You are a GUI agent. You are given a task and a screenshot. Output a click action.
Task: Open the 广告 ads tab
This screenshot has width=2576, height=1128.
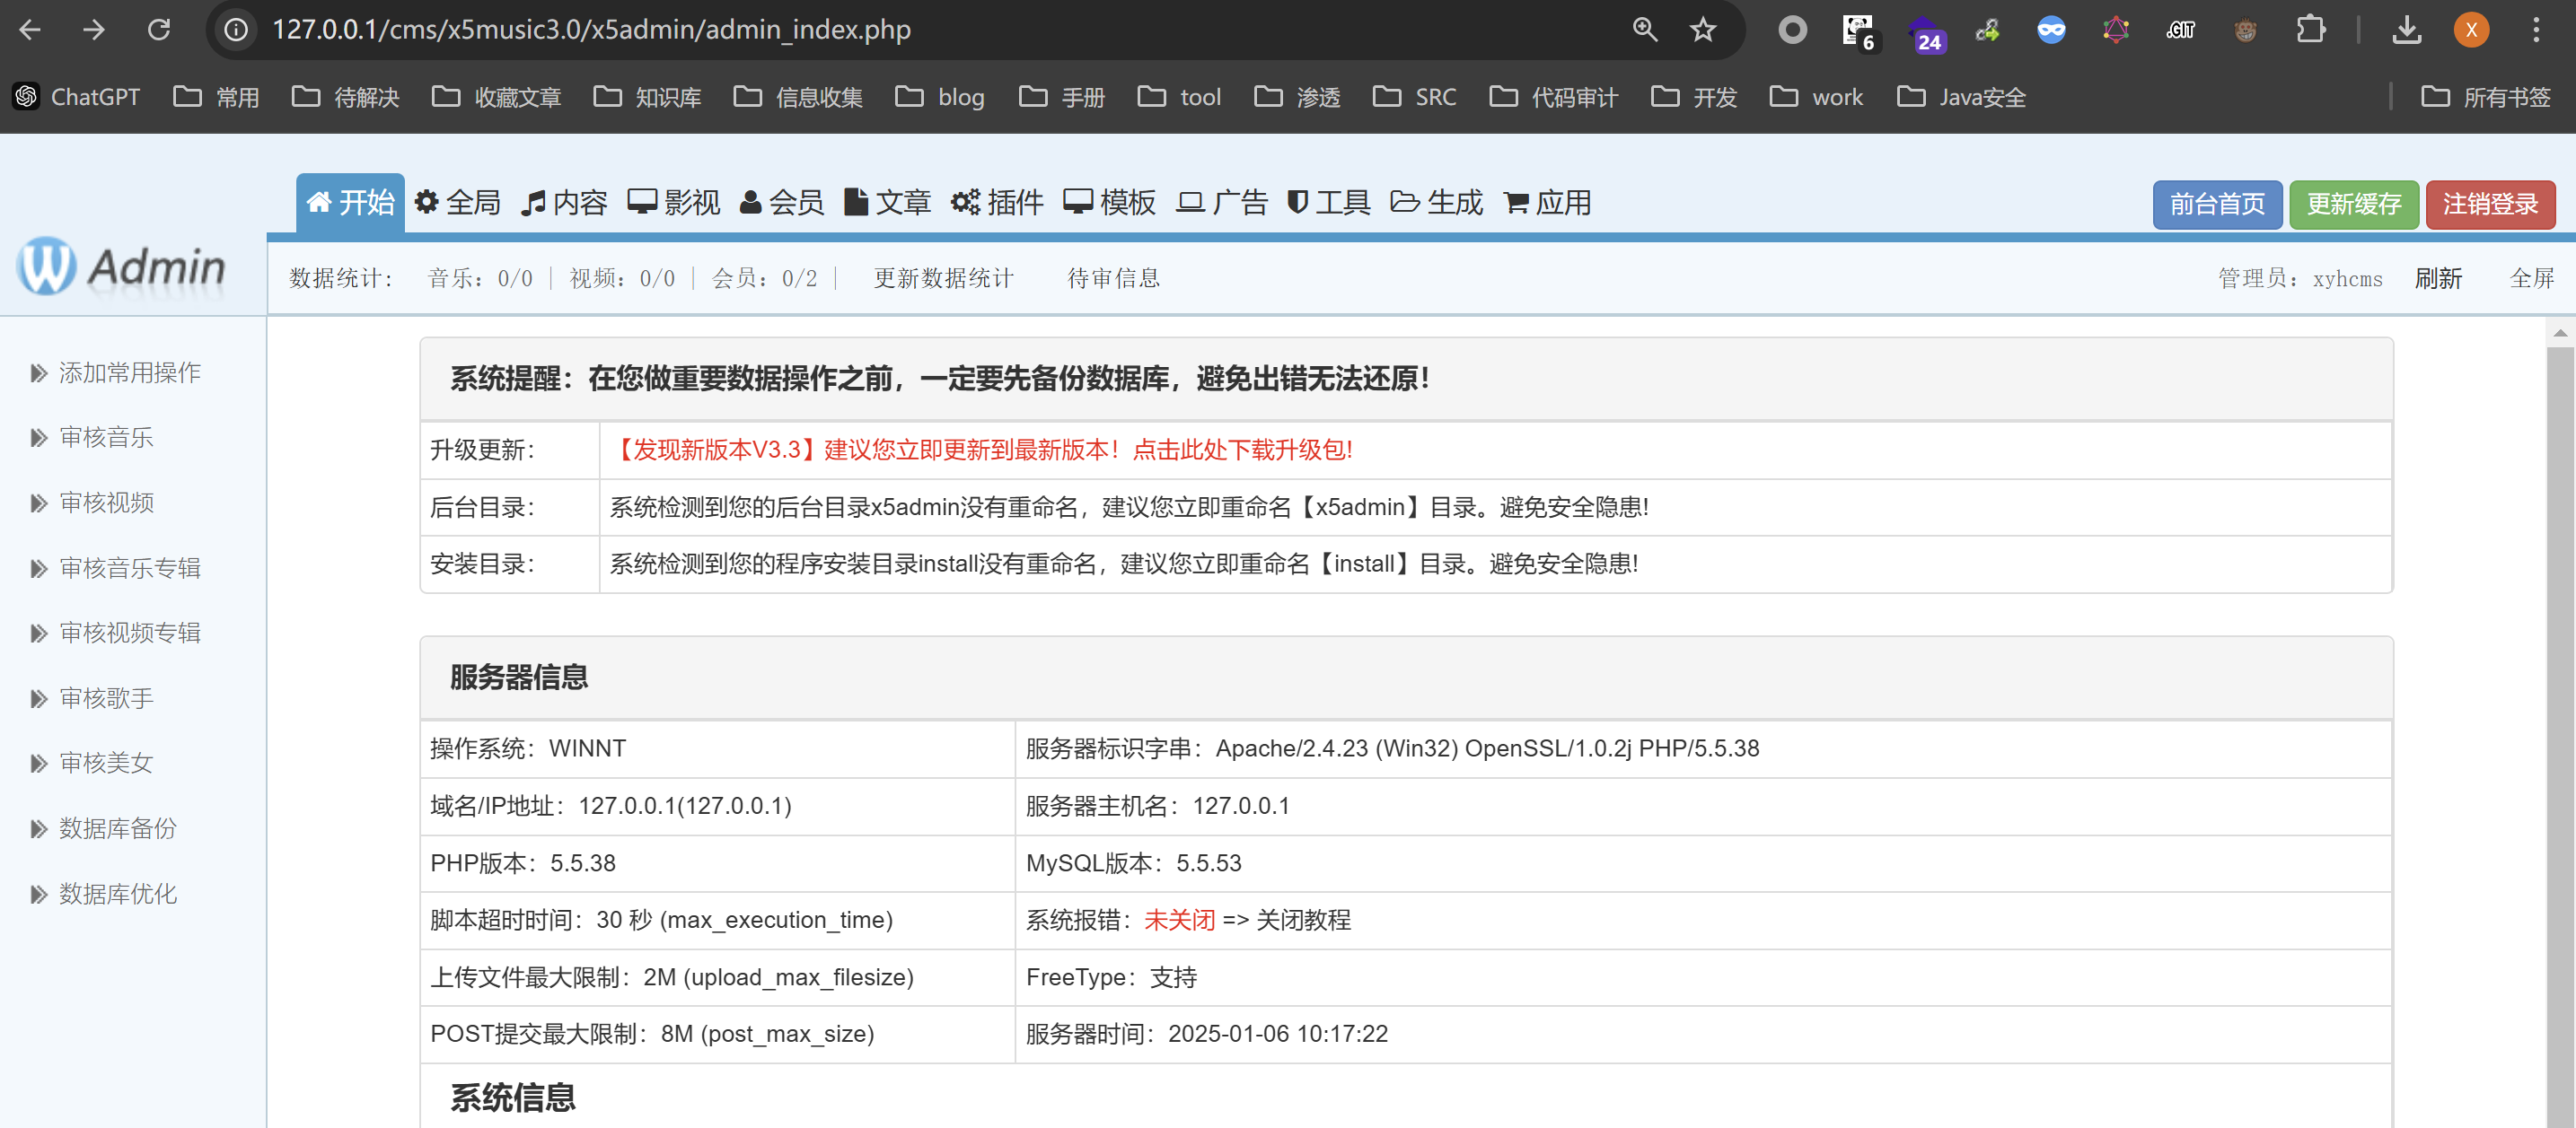coord(1222,203)
